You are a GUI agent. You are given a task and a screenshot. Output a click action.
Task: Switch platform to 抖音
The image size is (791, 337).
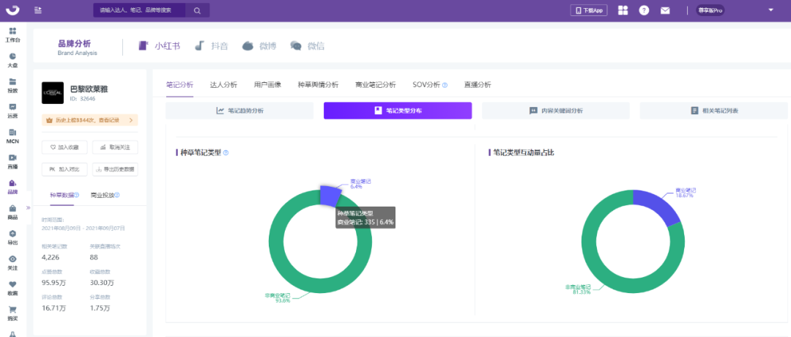212,46
